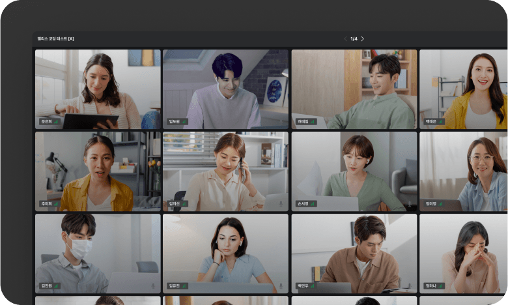The image size is (508, 305).
Task: Click the microphone icon on 손서영's tile
Action: [x=410, y=203]
